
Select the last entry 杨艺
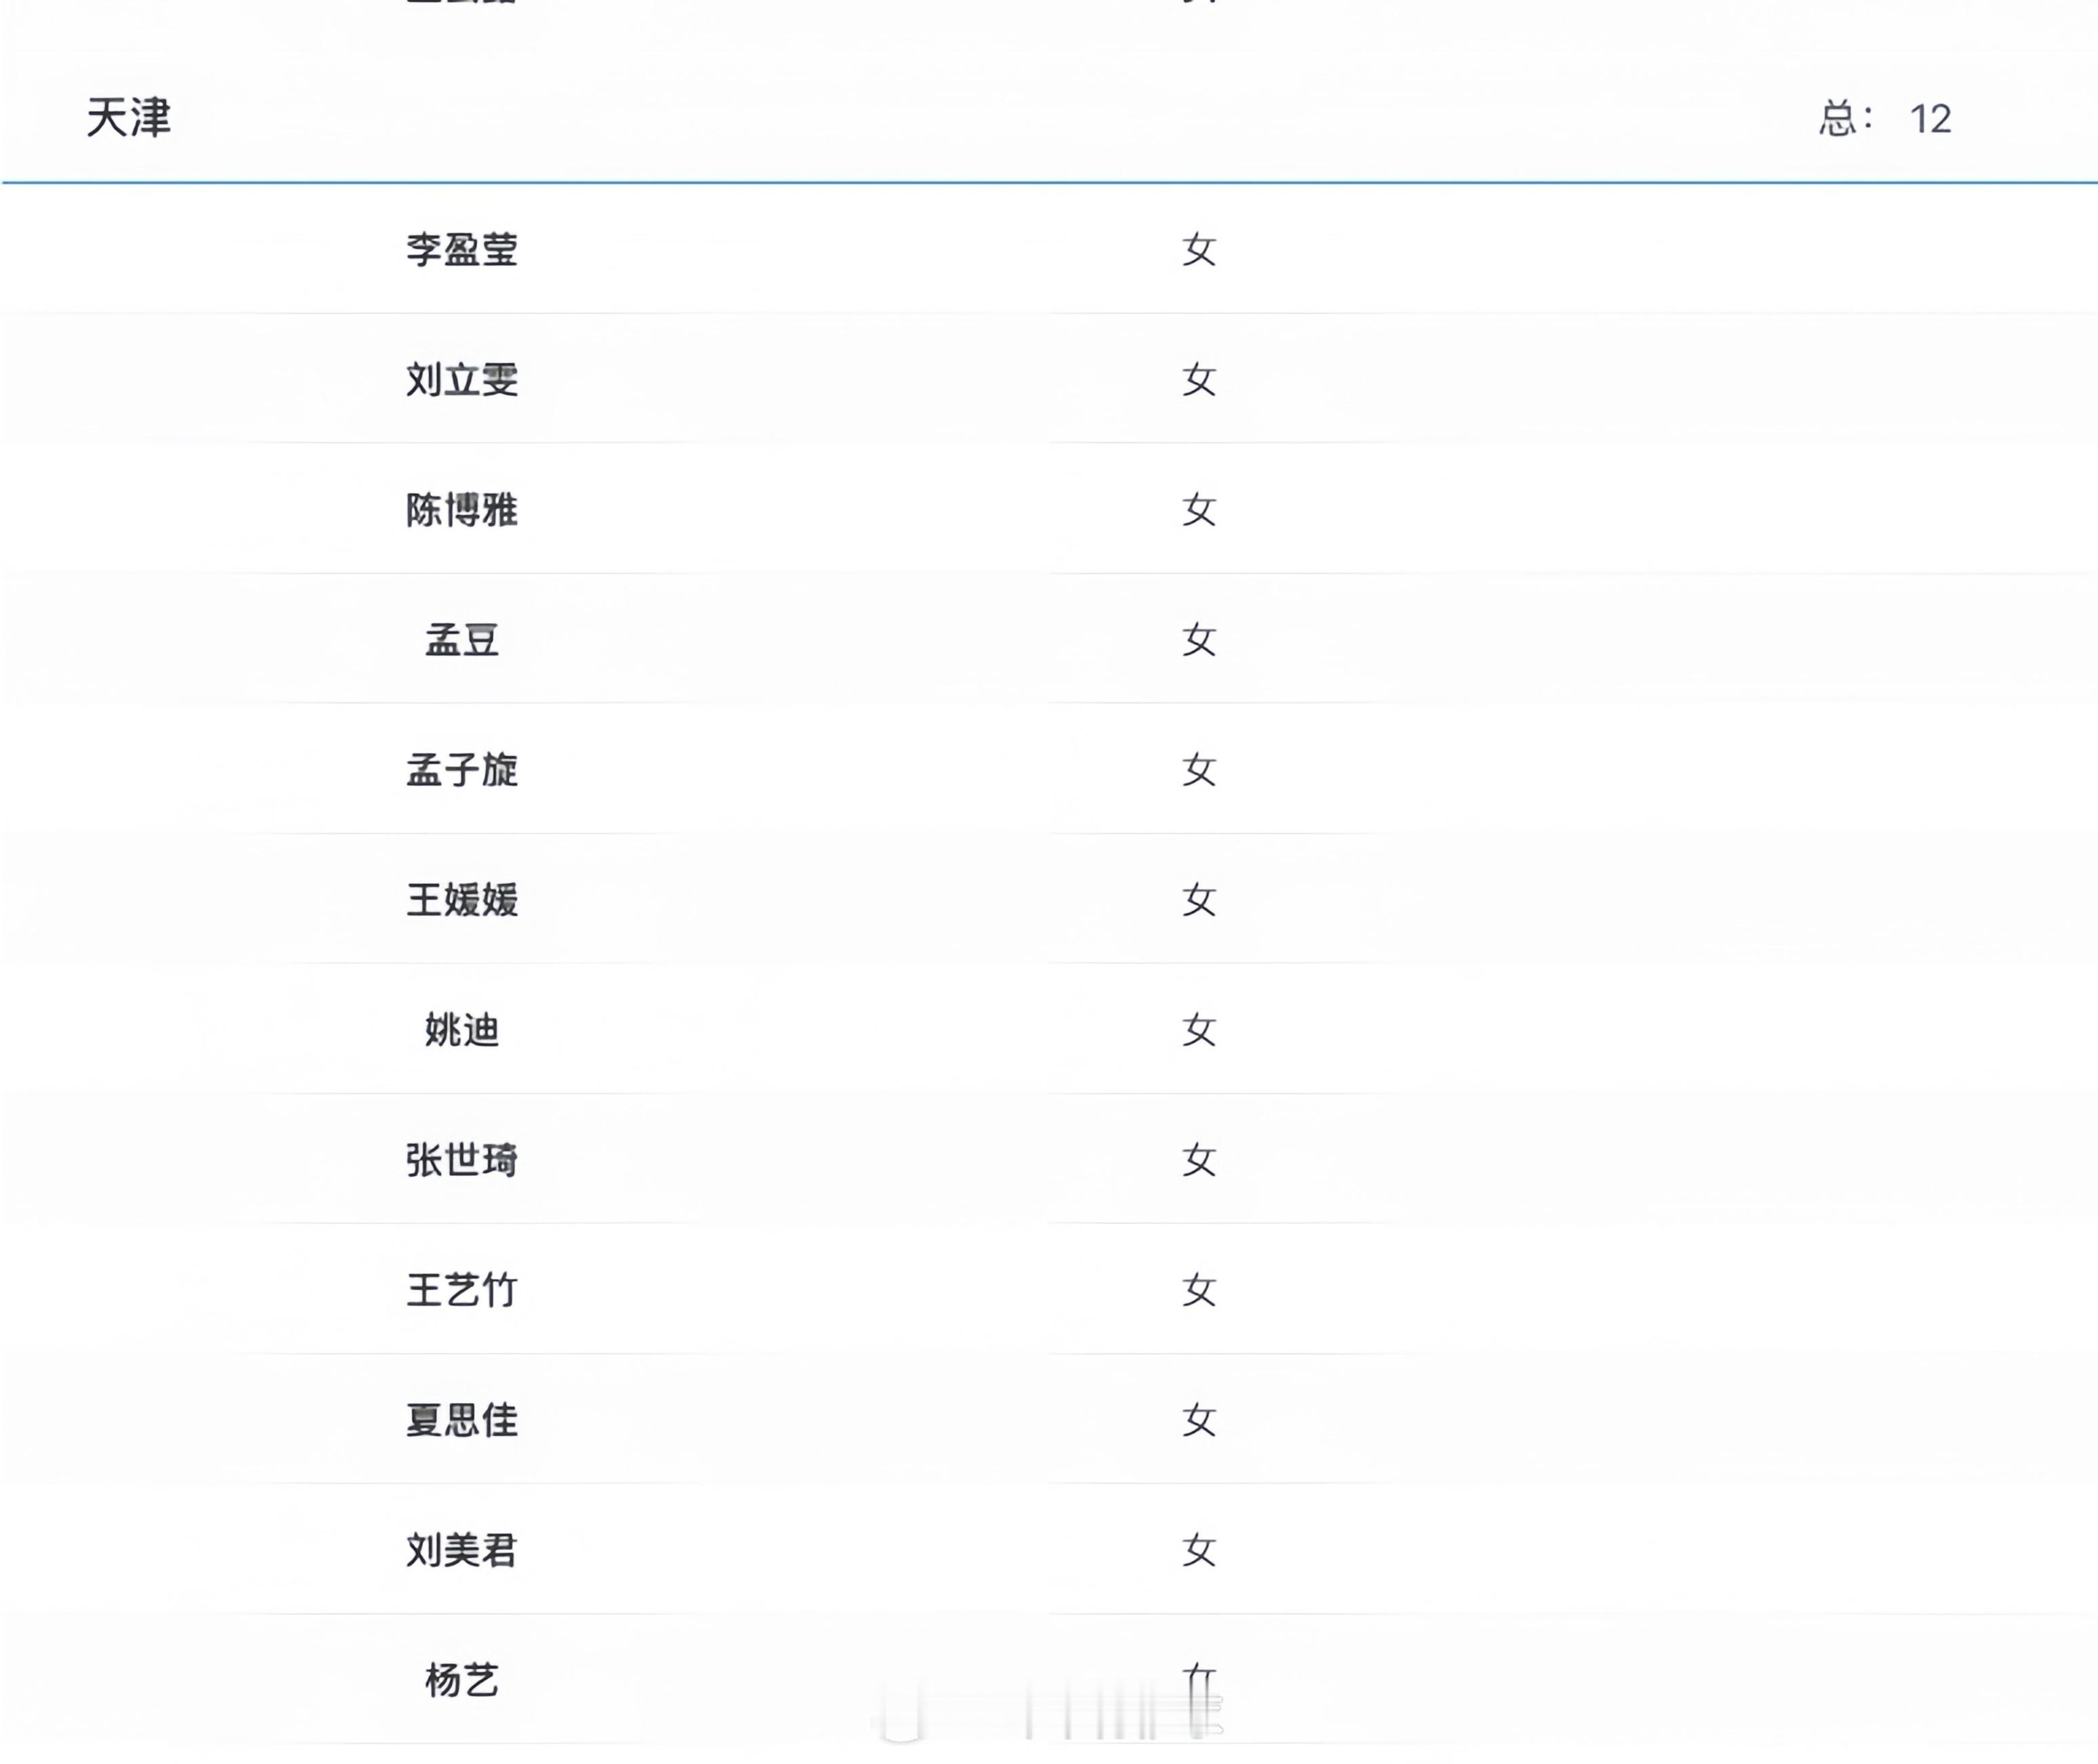coord(461,1680)
